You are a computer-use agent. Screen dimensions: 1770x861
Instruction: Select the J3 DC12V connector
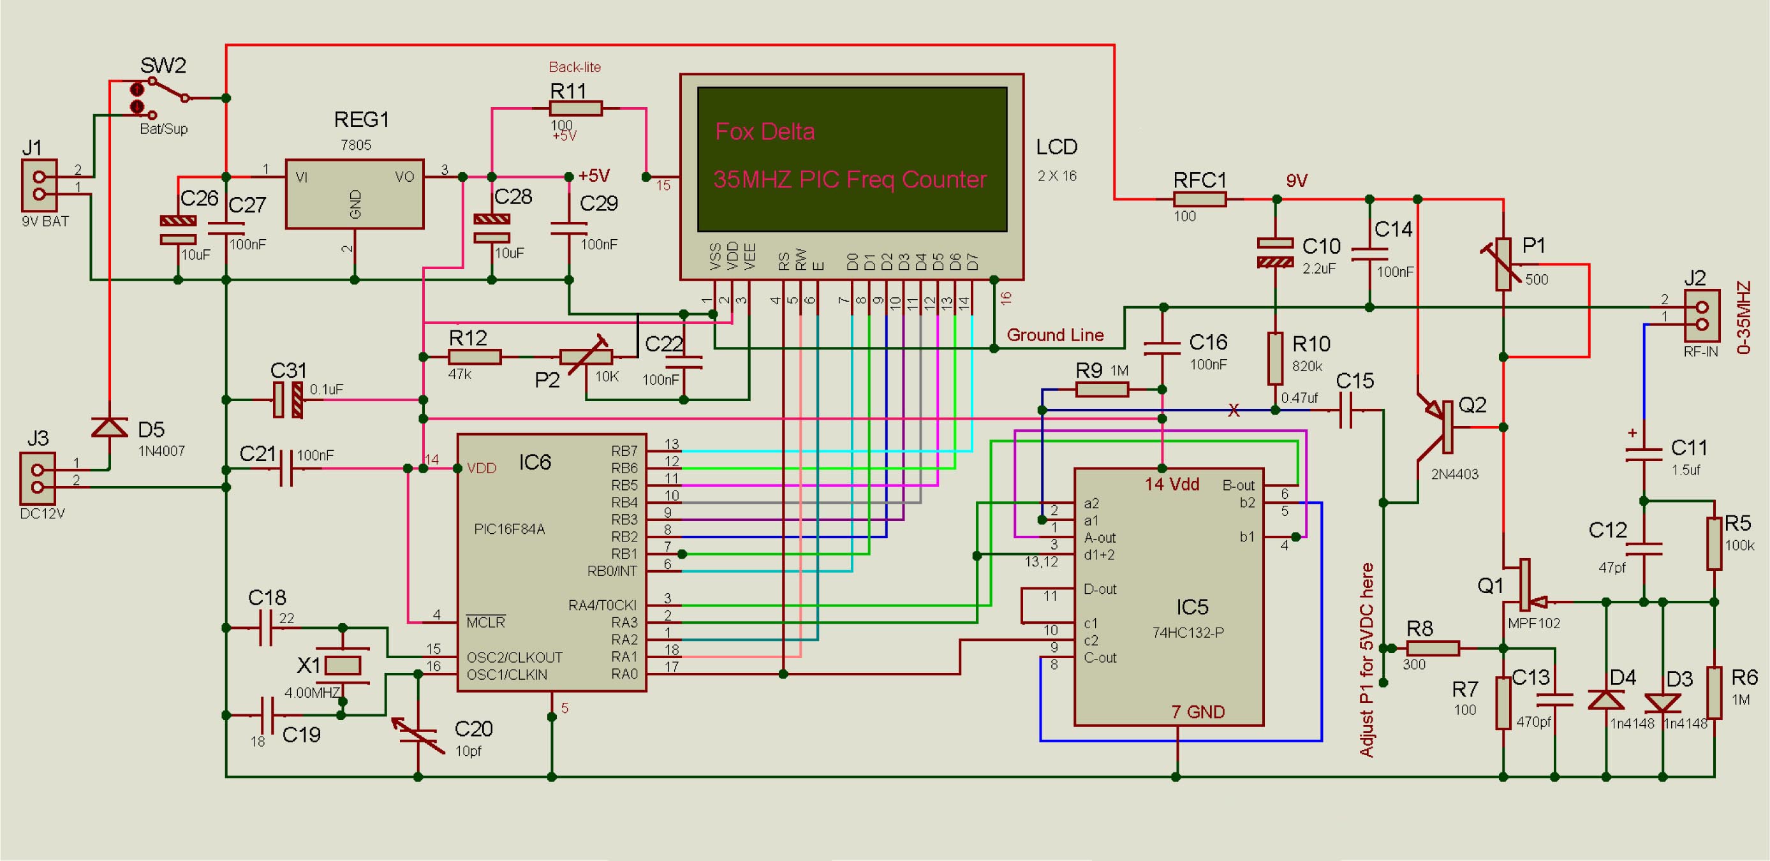(x=38, y=478)
